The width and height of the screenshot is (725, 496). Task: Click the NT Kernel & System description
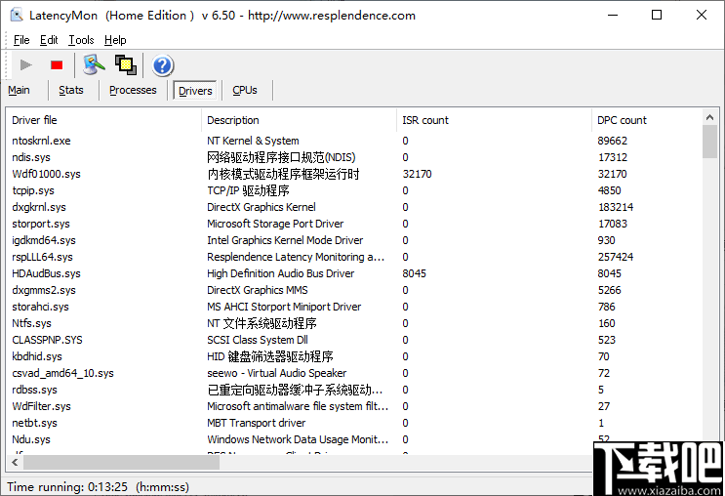pyautogui.click(x=253, y=141)
